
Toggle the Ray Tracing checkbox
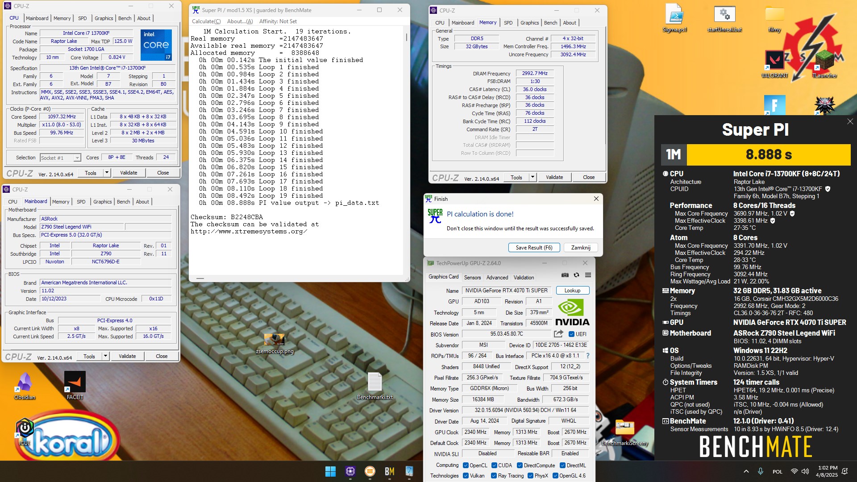coord(494,476)
